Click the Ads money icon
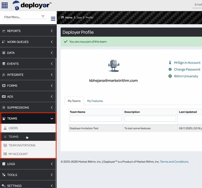Image resolution: width=202 pixels, height=188 pixels. (x=4, y=96)
